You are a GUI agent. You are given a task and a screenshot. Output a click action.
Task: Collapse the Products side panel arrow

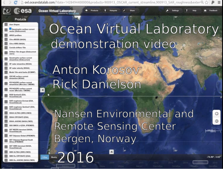pos(42,90)
